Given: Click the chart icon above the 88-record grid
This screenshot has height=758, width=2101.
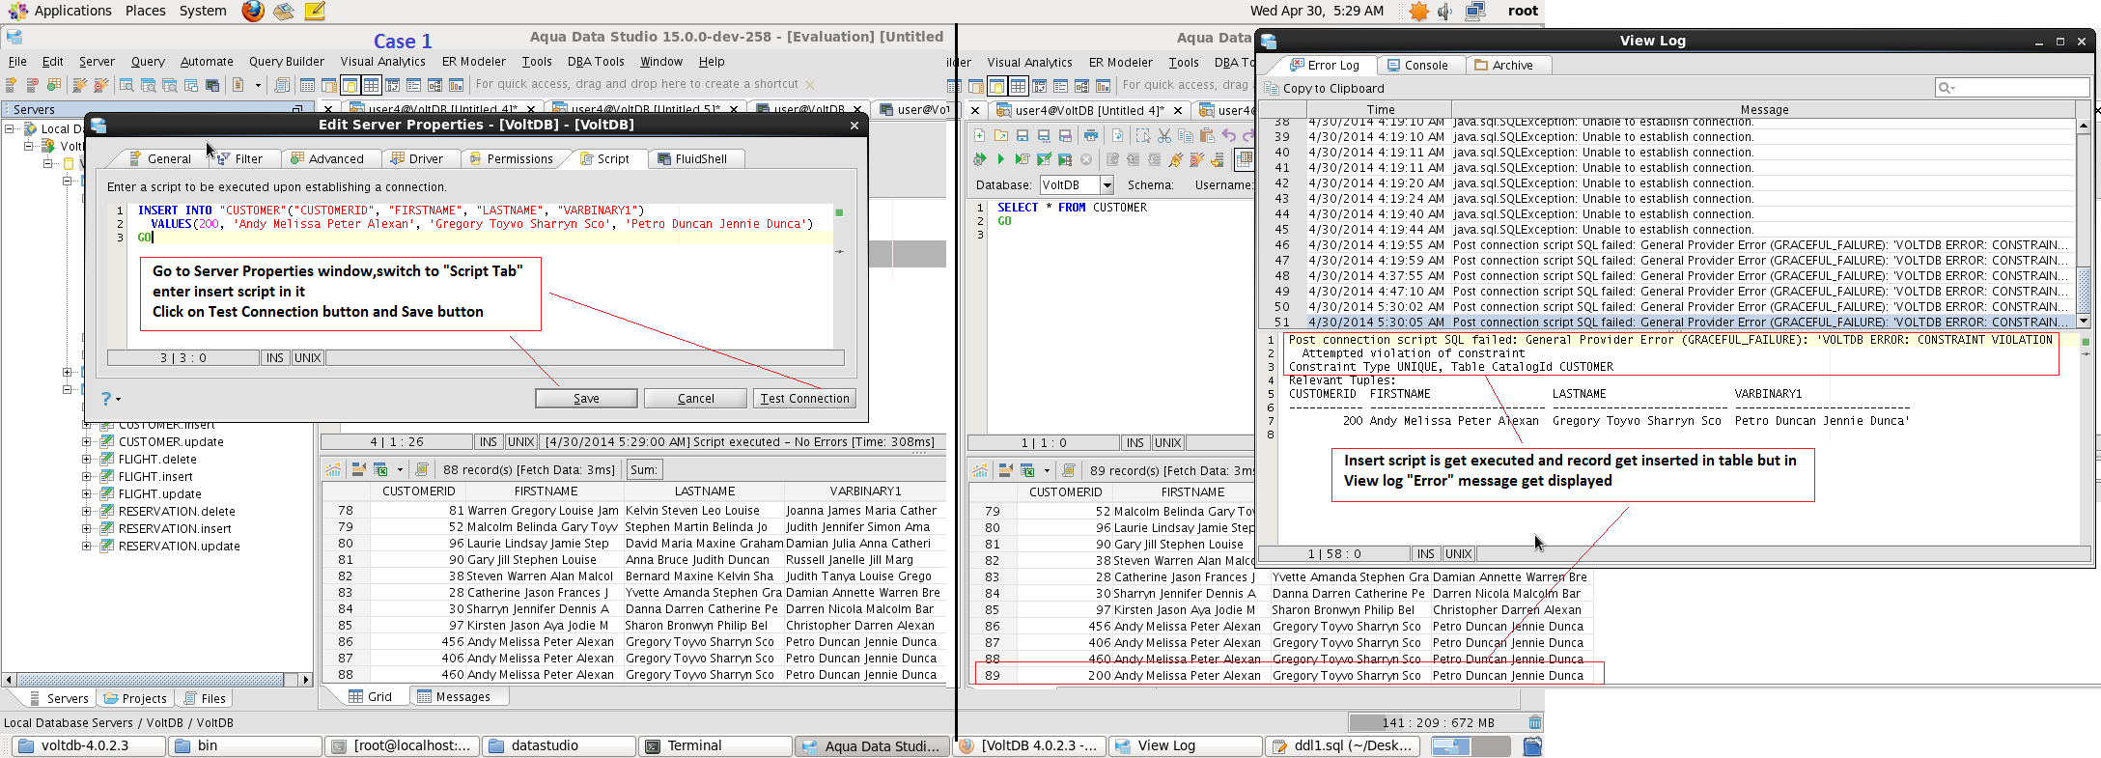Looking at the screenshot, I should [x=333, y=469].
